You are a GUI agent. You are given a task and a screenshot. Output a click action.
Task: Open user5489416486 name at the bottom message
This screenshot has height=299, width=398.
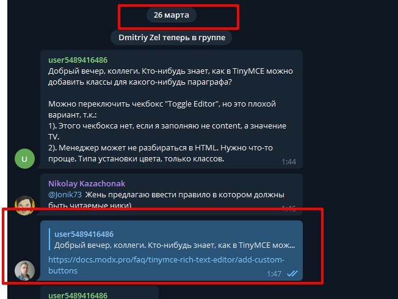(x=78, y=295)
